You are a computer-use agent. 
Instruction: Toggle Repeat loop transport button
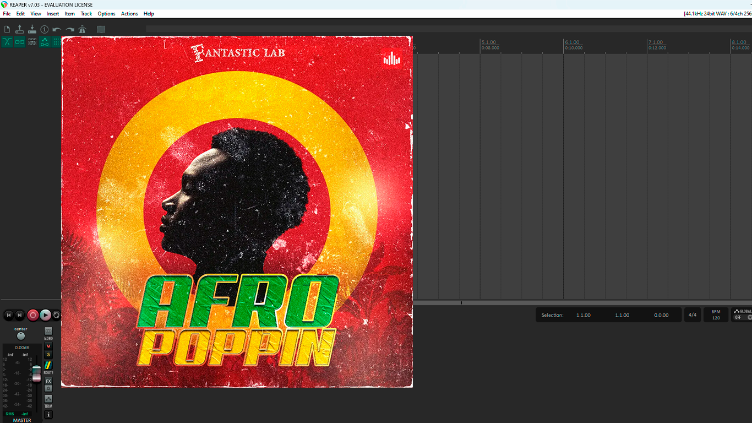coord(56,315)
